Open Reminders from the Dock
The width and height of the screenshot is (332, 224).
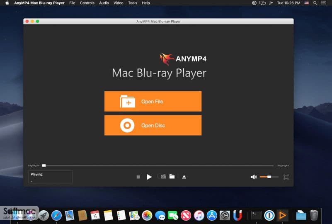(x=121, y=216)
